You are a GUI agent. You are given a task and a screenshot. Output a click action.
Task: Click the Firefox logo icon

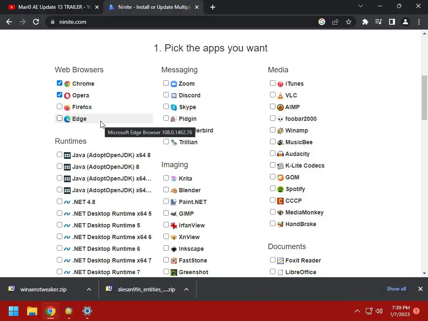pyautogui.click(x=67, y=107)
